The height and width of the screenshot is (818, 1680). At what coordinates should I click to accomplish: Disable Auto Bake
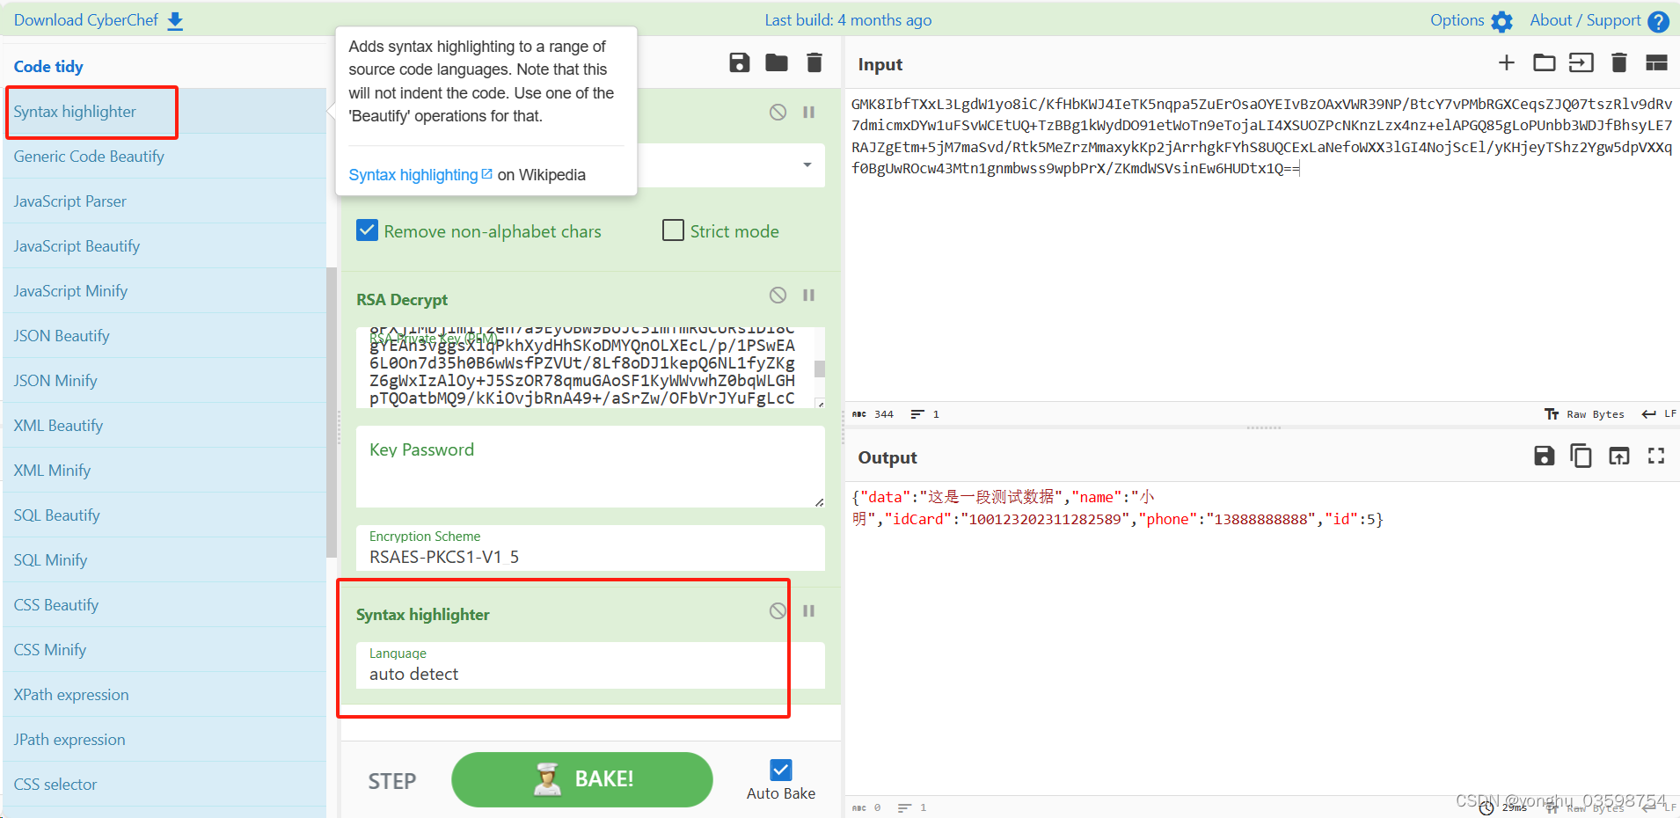780,770
